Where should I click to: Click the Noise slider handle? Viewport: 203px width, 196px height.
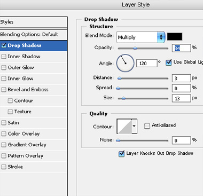pos(118,140)
